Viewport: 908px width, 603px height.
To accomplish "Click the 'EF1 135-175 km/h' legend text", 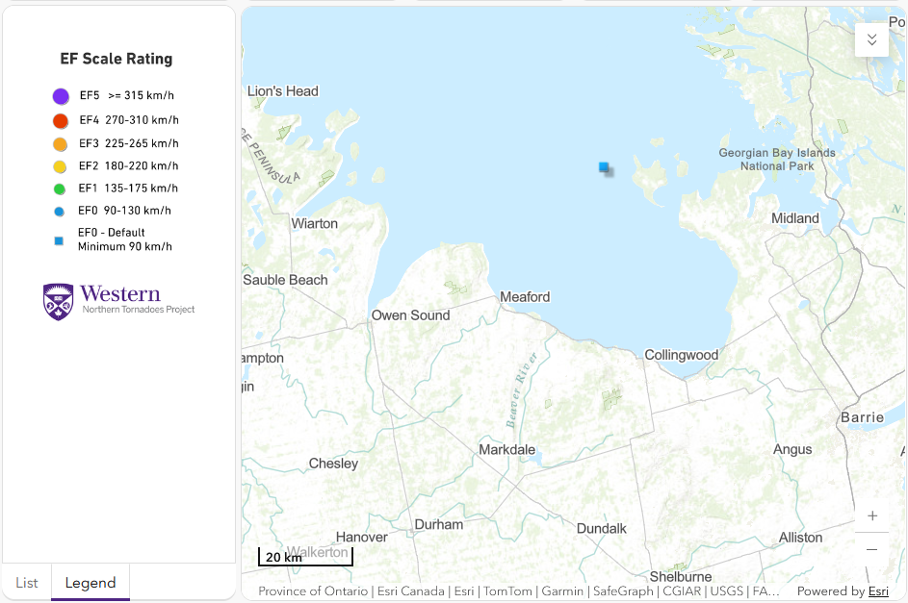I will pyautogui.click(x=128, y=188).
